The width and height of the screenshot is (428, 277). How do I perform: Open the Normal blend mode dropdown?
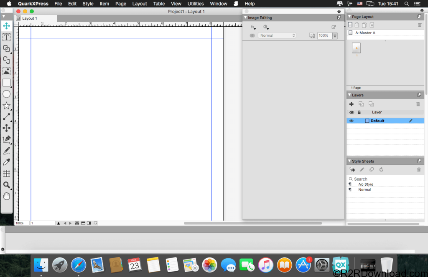tap(277, 35)
